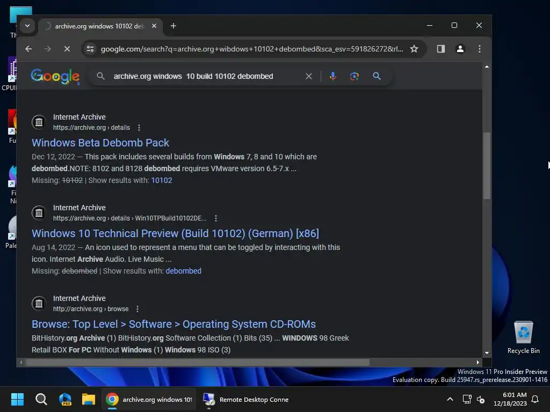Image resolution: width=550 pixels, height=412 pixels.
Task: Launch the PRE browser icon on taskbar
Action: click(x=65, y=399)
